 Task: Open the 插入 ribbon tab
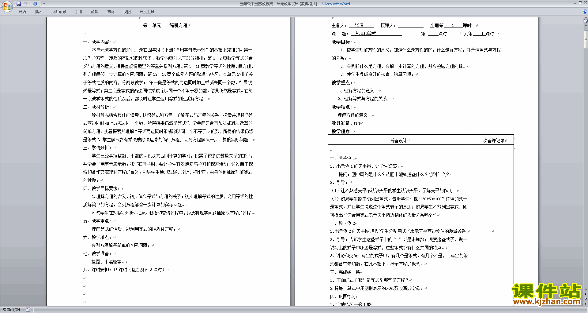pyautogui.click(x=38, y=12)
